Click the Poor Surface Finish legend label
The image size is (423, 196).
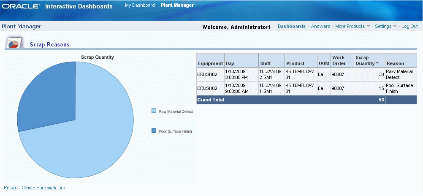pos(175,131)
